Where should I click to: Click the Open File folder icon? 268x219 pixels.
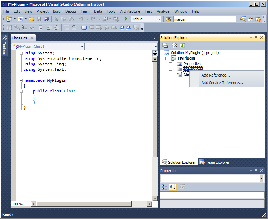tap(32, 19)
